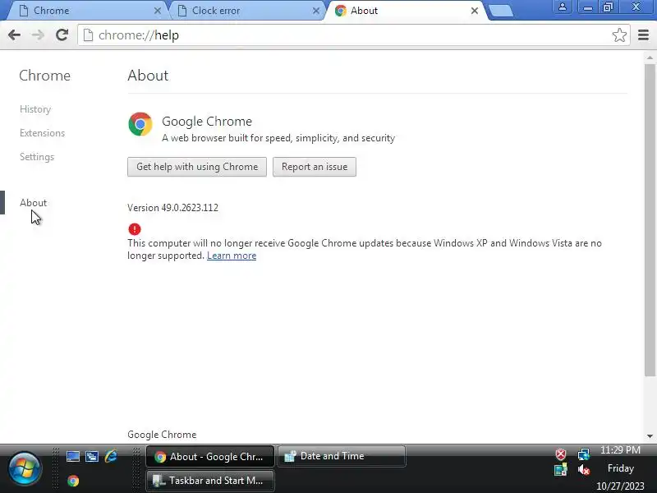The height and width of the screenshot is (493, 657).
Task: Click the user profile icon in title bar
Action: pos(563,7)
